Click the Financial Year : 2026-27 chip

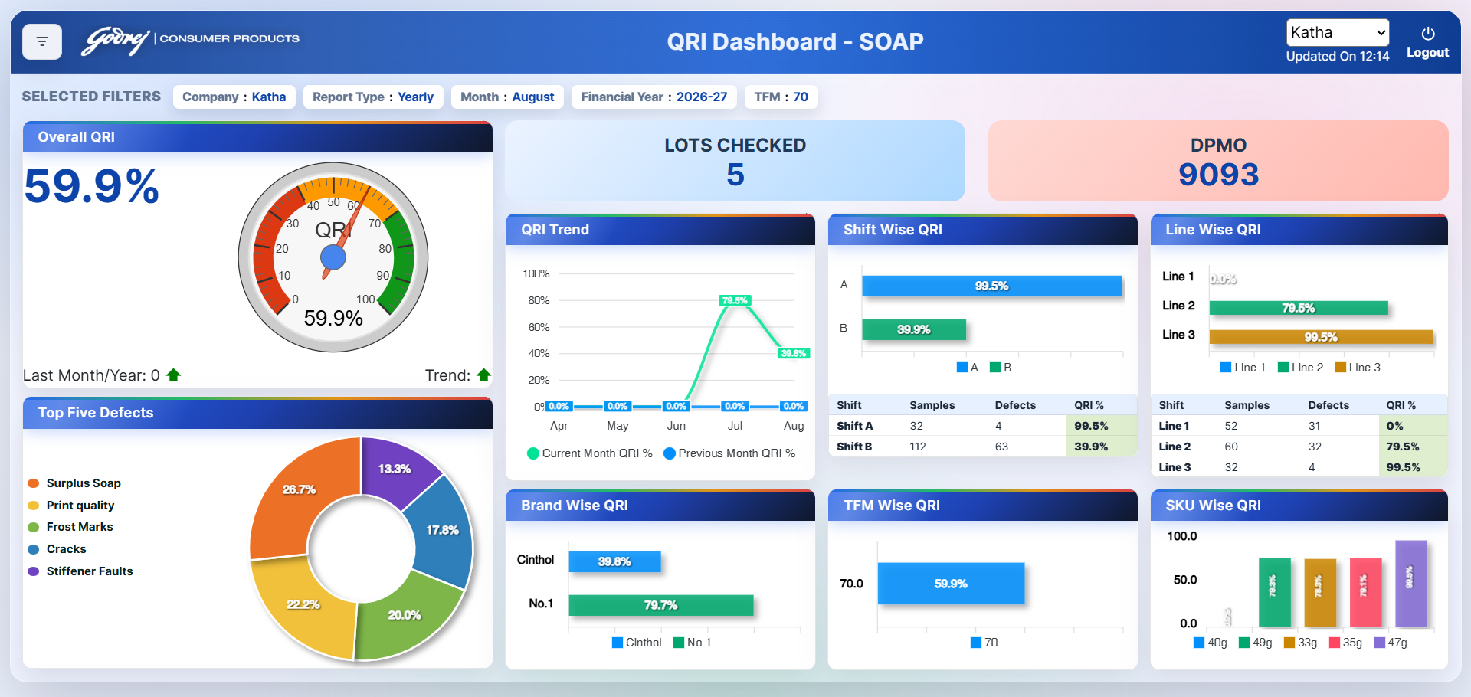pos(654,97)
